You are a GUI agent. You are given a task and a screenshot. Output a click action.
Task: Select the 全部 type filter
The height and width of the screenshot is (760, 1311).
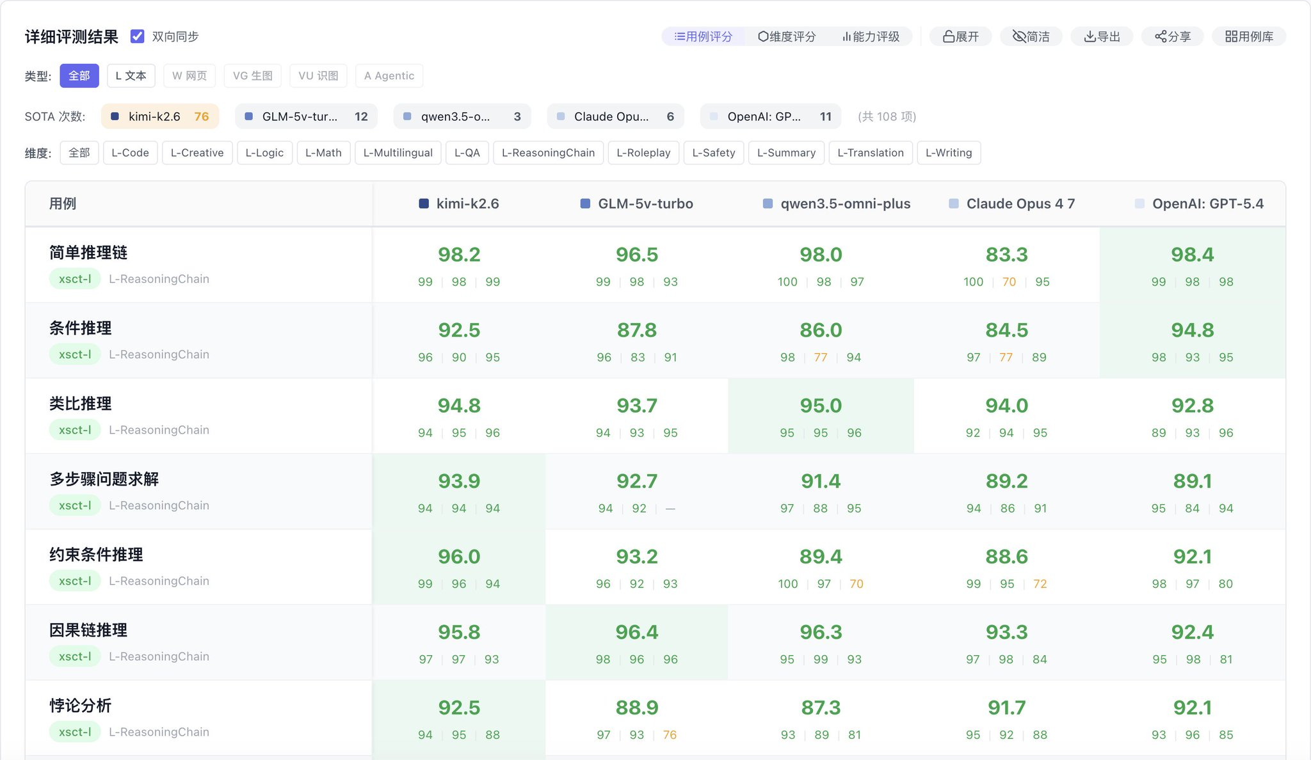(x=79, y=75)
